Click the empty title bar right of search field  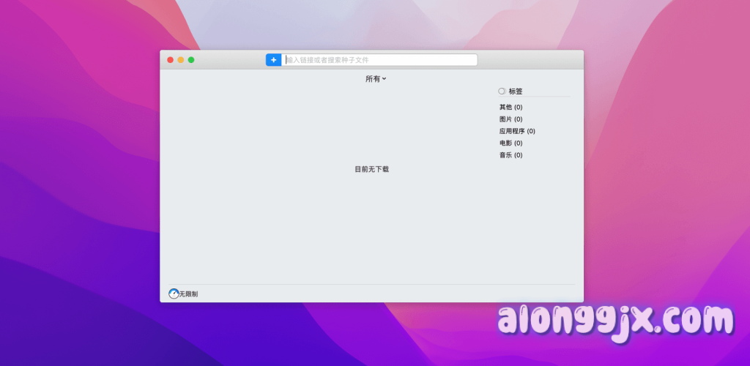click(x=529, y=60)
